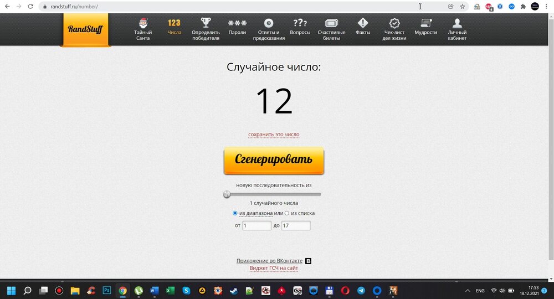Viewport: 554px width, 299px height.
Task: Open the Факты section
Action: pyautogui.click(x=363, y=29)
